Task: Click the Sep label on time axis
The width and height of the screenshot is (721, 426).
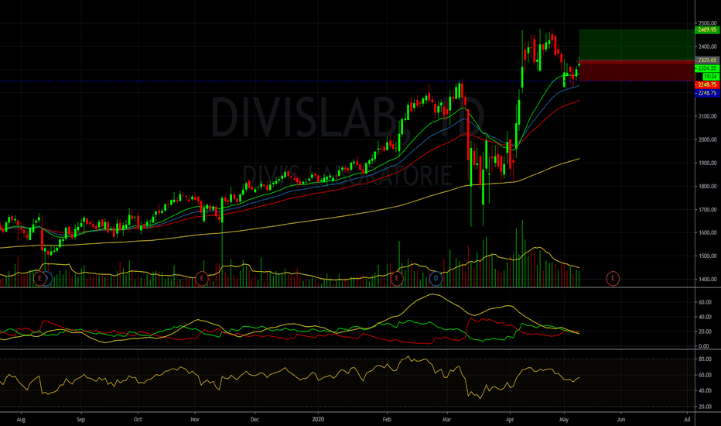Action: pos(81,420)
